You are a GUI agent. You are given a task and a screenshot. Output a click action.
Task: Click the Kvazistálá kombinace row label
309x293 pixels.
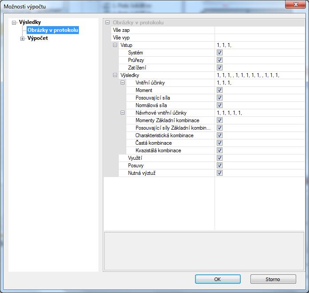(158, 150)
